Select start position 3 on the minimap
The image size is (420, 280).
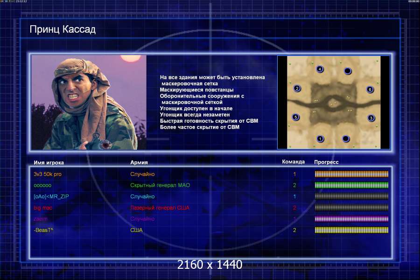click(371, 118)
